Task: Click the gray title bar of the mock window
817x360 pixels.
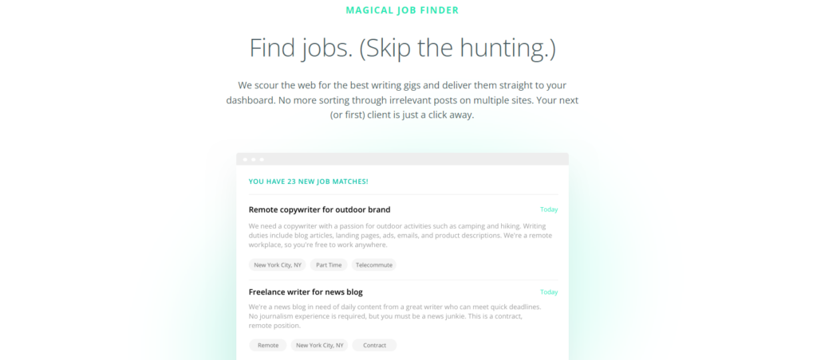Action: click(402, 159)
